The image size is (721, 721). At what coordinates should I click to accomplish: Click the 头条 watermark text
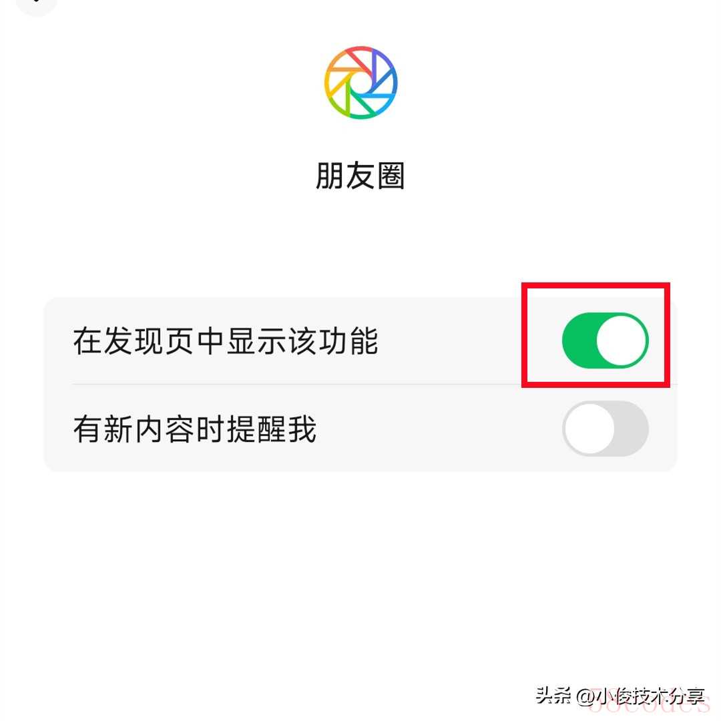(553, 695)
